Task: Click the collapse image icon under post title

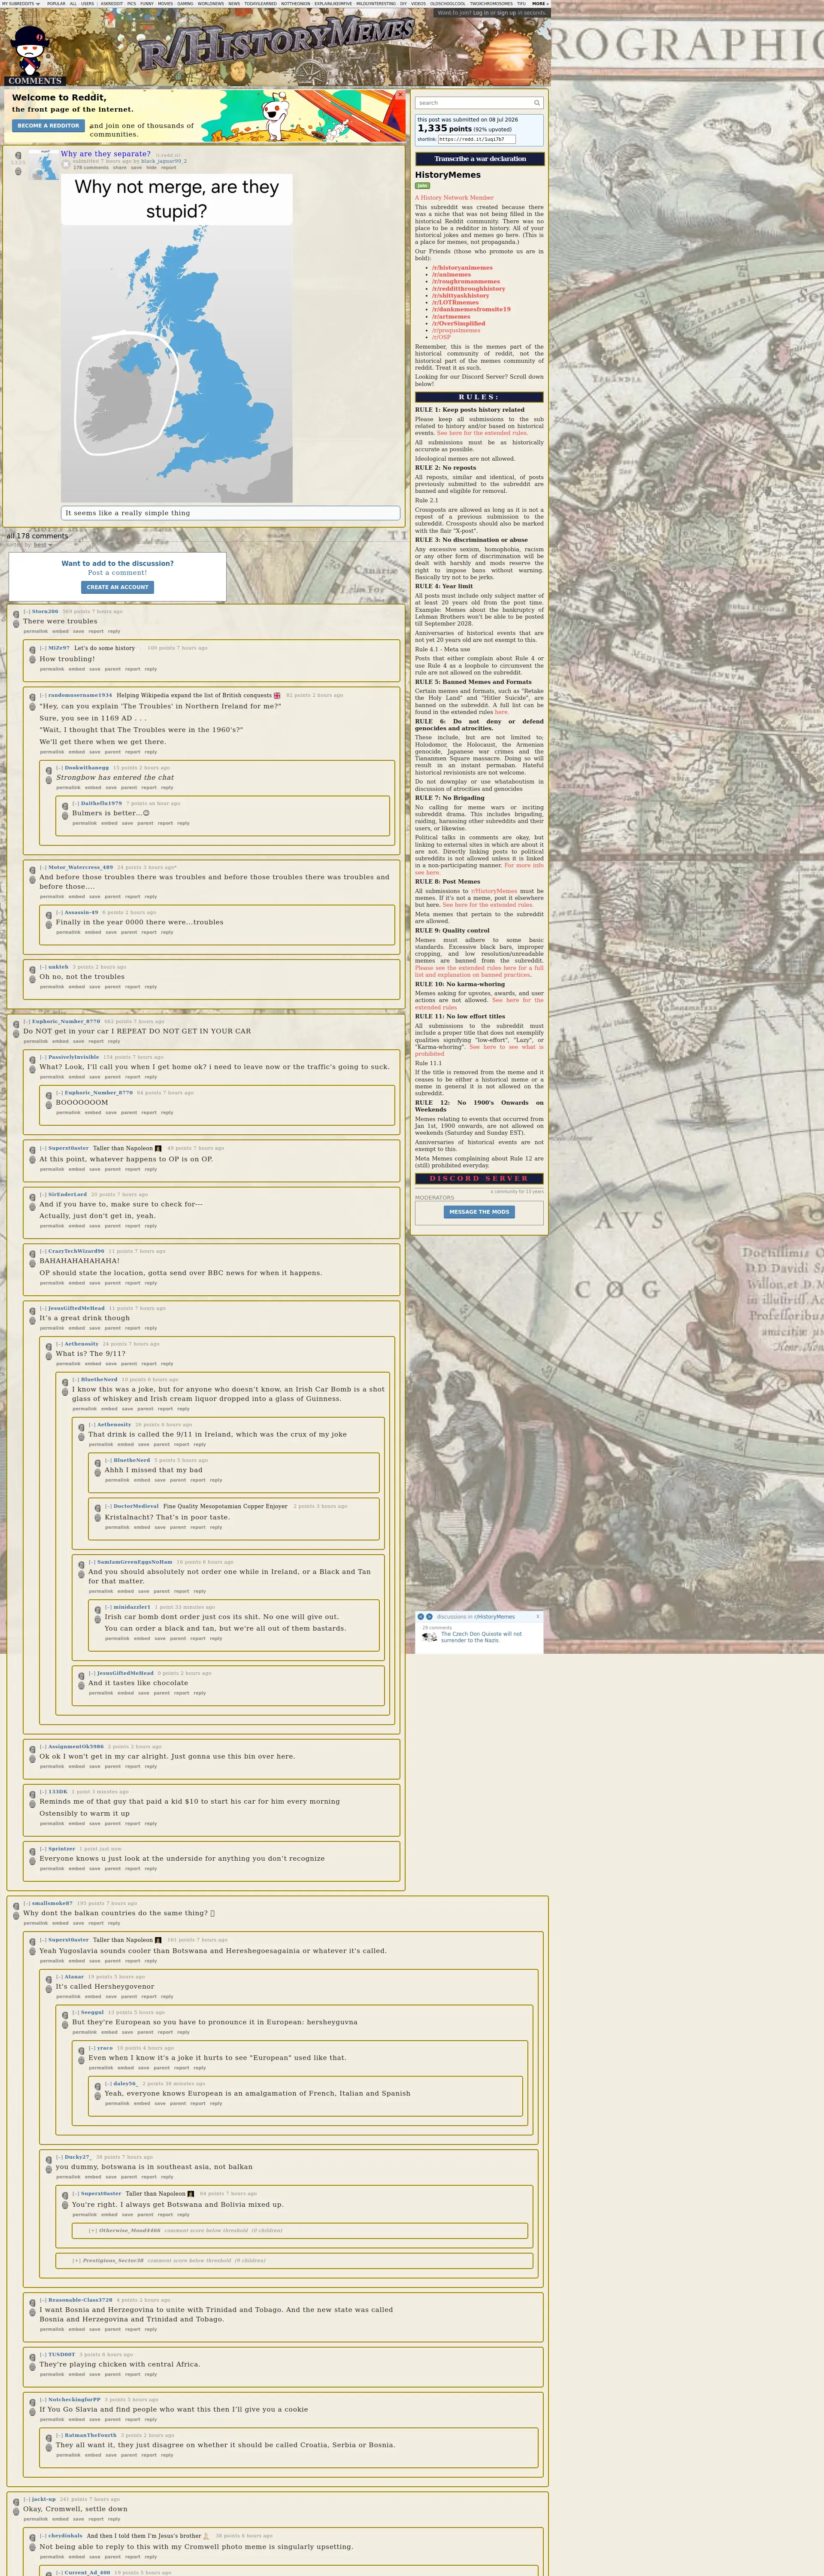Action: point(66,164)
